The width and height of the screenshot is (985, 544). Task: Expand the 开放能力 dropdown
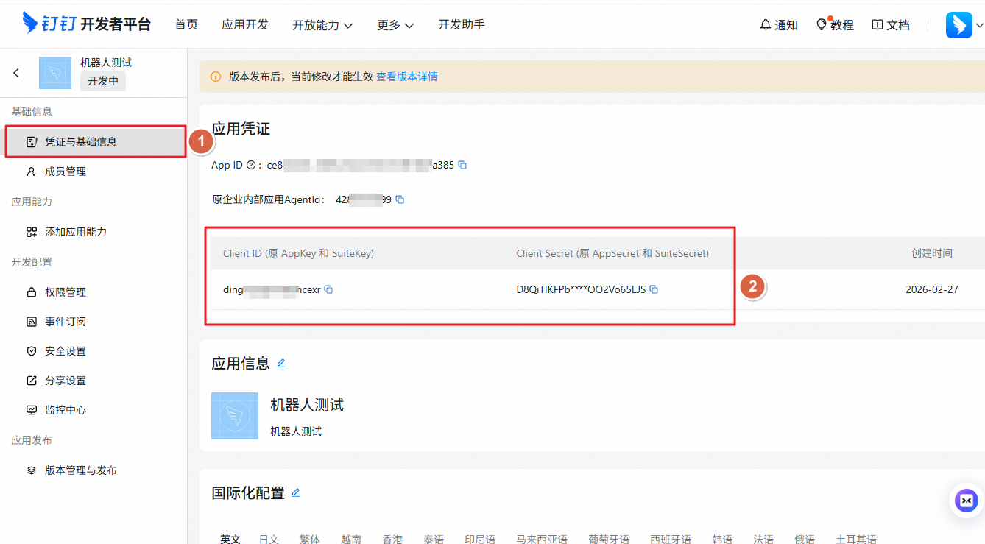point(322,24)
